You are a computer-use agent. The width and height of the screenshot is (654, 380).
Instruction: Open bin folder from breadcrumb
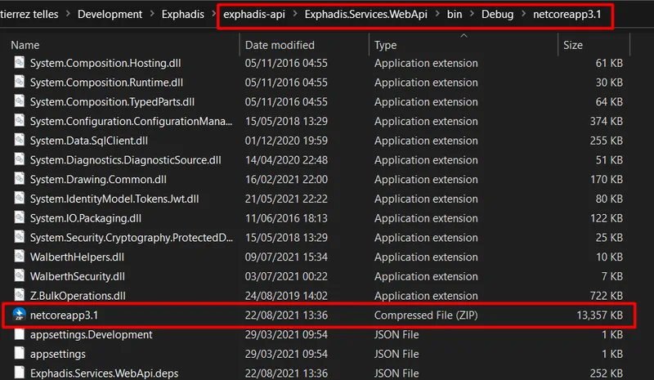(x=455, y=14)
